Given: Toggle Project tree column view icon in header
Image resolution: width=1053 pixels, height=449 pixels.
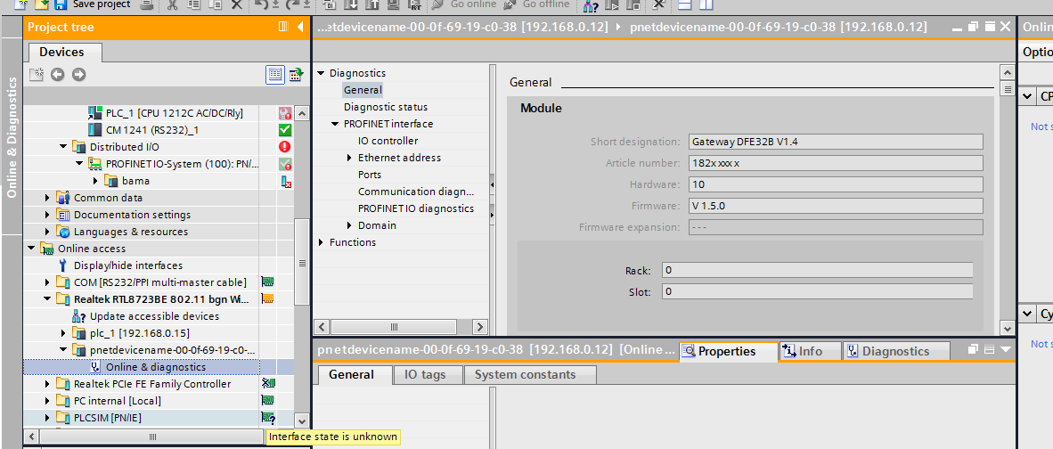Looking at the screenshot, I should coord(282,27).
